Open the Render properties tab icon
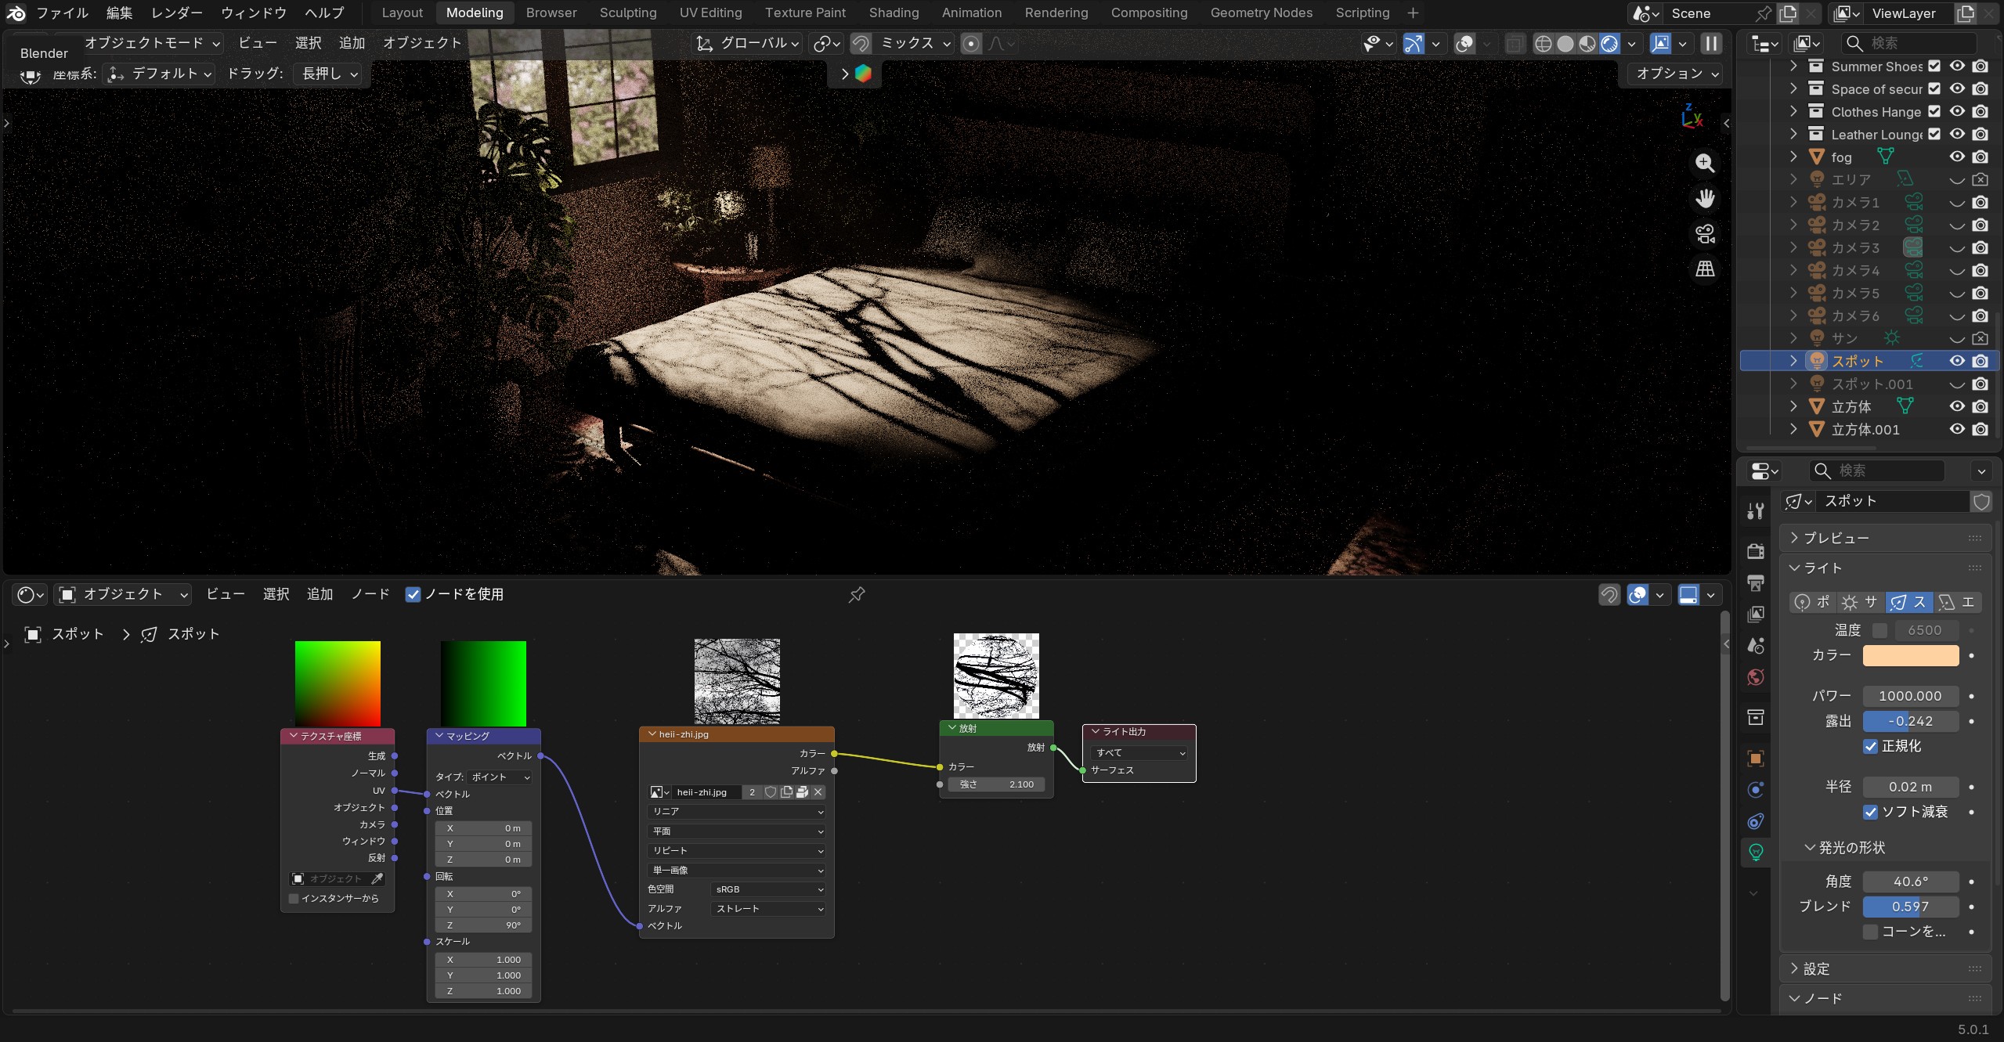The height and width of the screenshot is (1042, 2004). tap(1756, 551)
